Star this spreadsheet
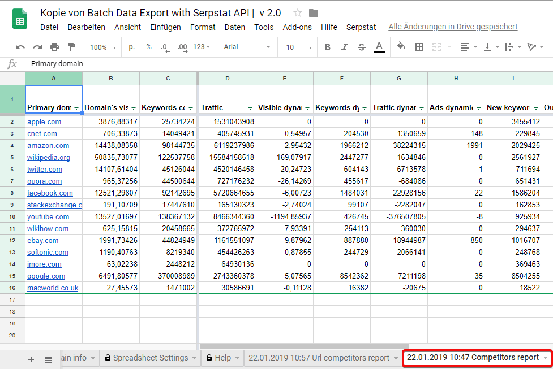Image resolution: width=553 pixels, height=369 pixels. [298, 13]
